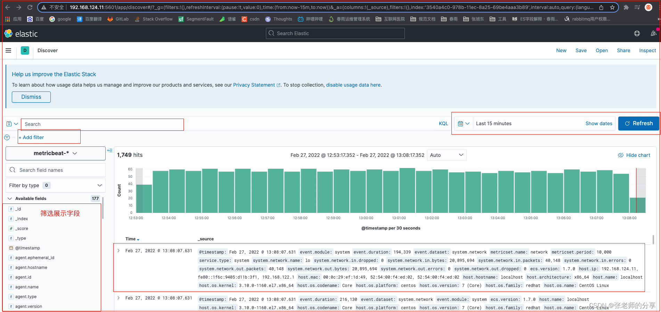The height and width of the screenshot is (312, 661).
Task: Open the Privacy Statement link
Action: pyautogui.click(x=256, y=85)
